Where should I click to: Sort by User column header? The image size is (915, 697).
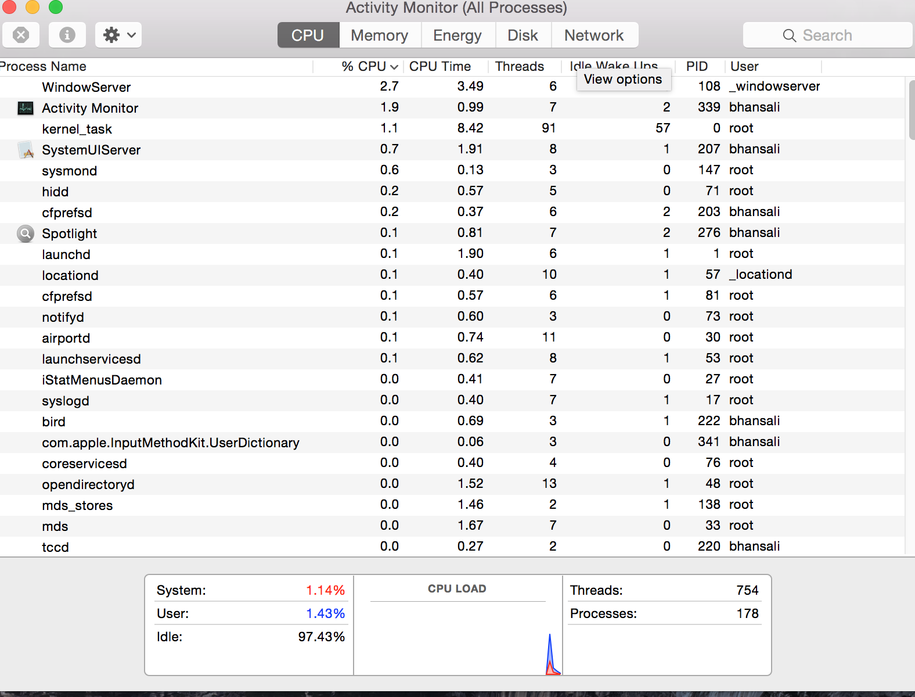click(744, 66)
